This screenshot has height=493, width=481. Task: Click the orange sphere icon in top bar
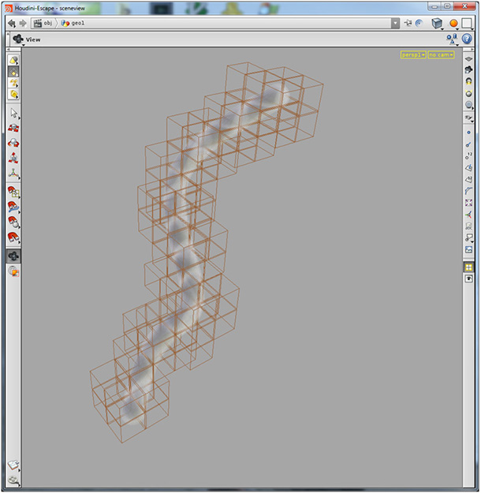(x=453, y=23)
